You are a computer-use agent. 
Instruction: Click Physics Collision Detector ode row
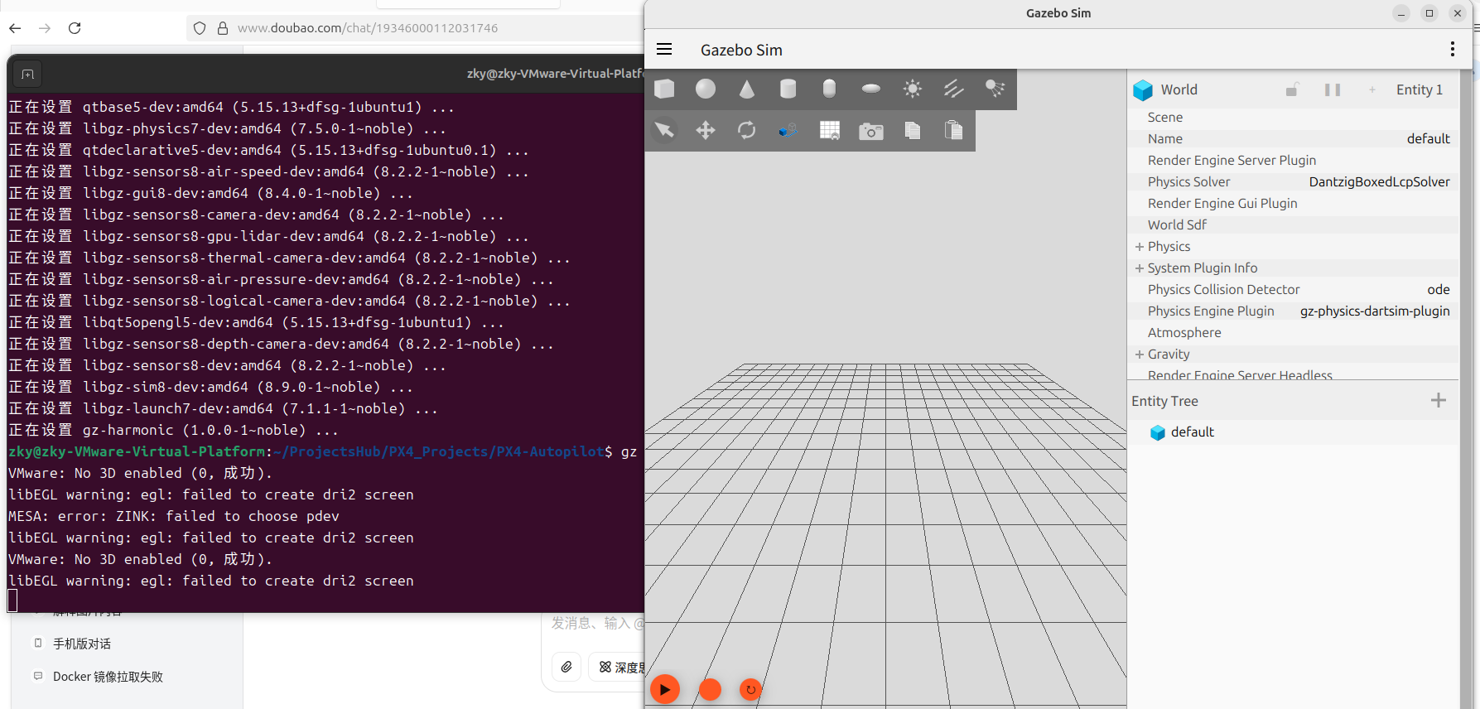pyautogui.click(x=1293, y=290)
